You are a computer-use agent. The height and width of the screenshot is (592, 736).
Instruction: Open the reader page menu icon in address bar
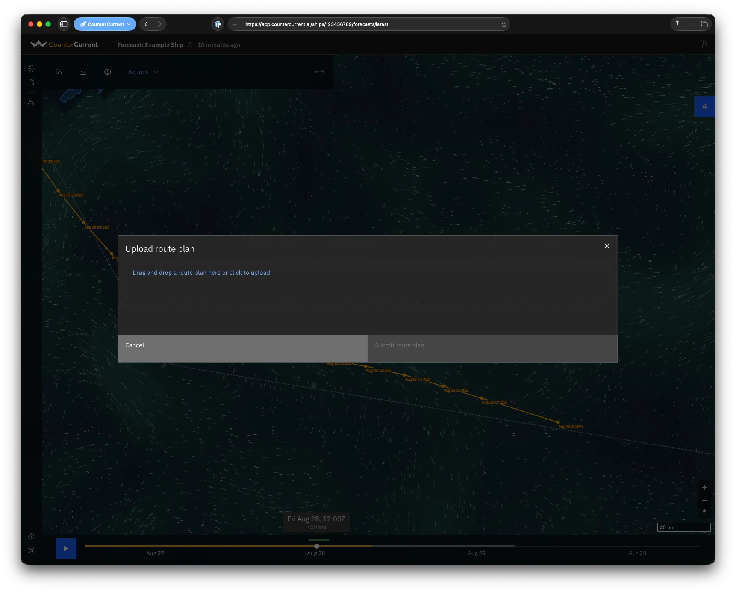[x=235, y=24]
